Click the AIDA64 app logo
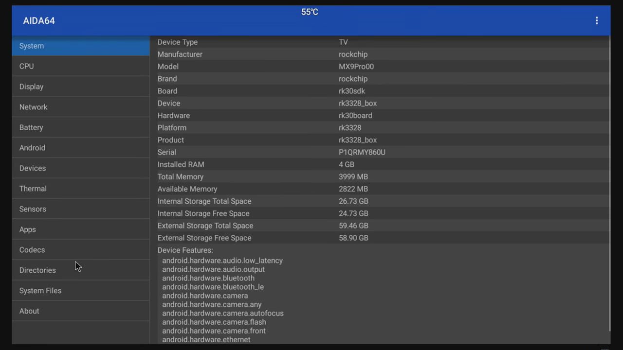 click(x=38, y=20)
